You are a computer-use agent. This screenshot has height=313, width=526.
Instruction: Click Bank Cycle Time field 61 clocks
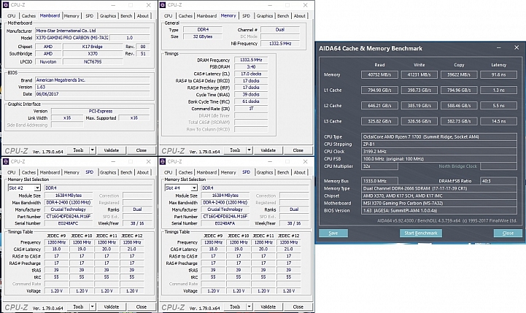click(251, 101)
